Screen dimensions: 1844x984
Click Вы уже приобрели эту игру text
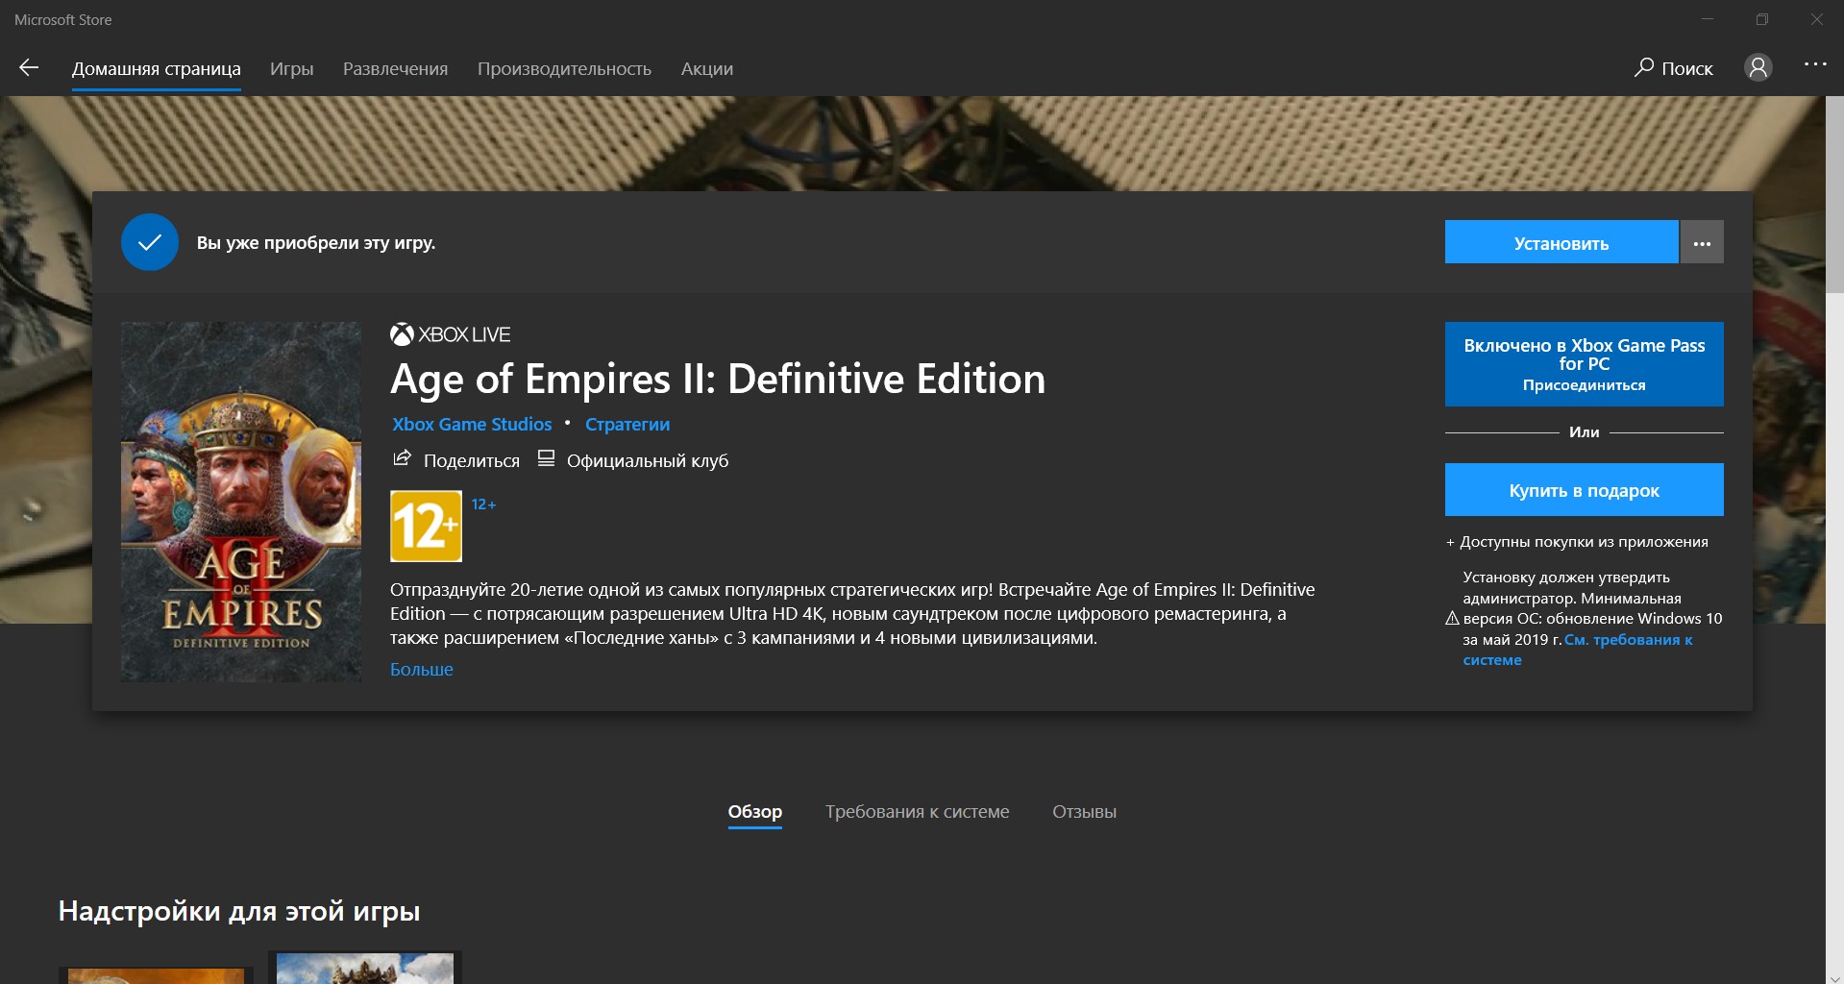(x=316, y=243)
